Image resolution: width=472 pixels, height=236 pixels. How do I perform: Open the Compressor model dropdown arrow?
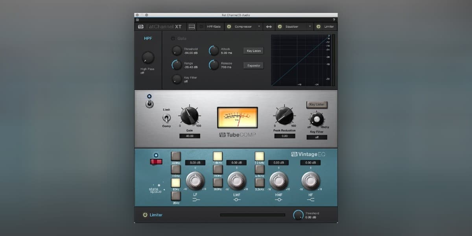pyautogui.click(x=259, y=27)
